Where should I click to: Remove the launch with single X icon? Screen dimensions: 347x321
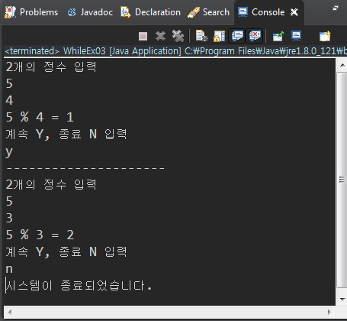pyautogui.click(x=160, y=36)
